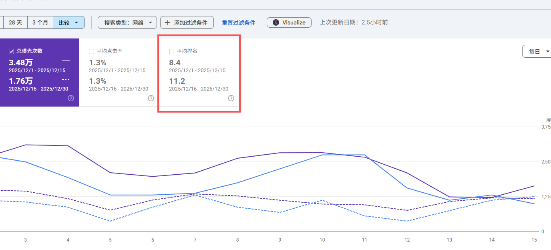
Task: Click help icon in 平均点击率 card
Action: pos(151,98)
